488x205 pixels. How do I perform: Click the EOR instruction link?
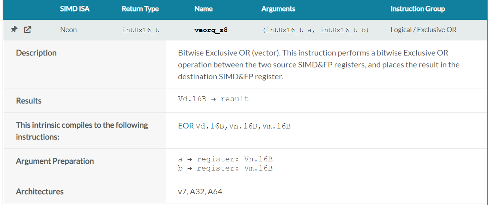(186, 126)
